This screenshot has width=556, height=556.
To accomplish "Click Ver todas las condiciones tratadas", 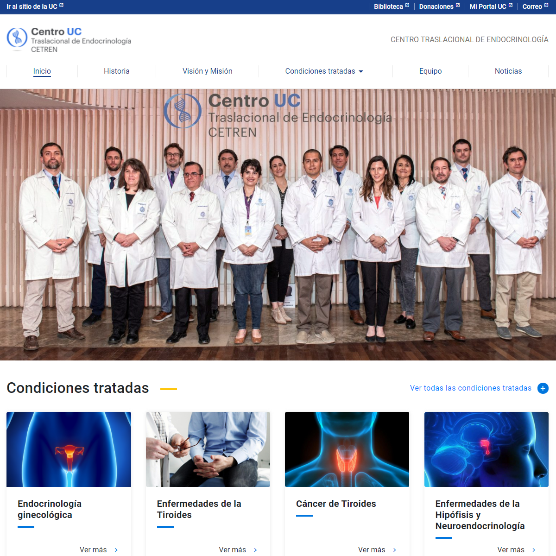I will coord(471,388).
